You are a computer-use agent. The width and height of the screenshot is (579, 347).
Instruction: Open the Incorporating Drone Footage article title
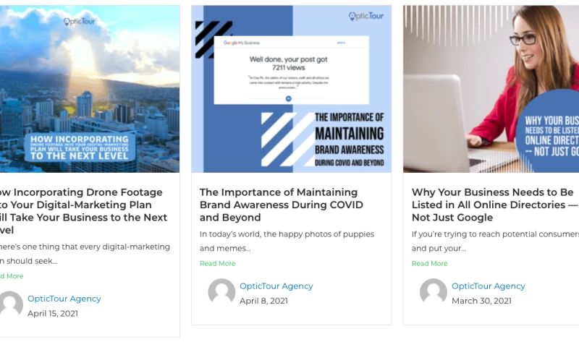(83, 211)
